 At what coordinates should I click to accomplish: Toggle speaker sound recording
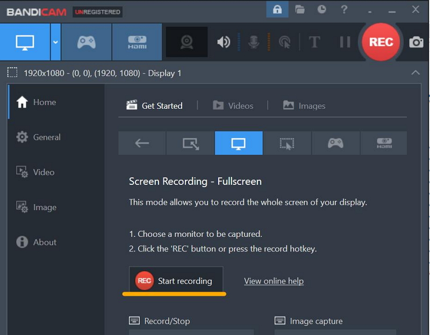tap(224, 42)
